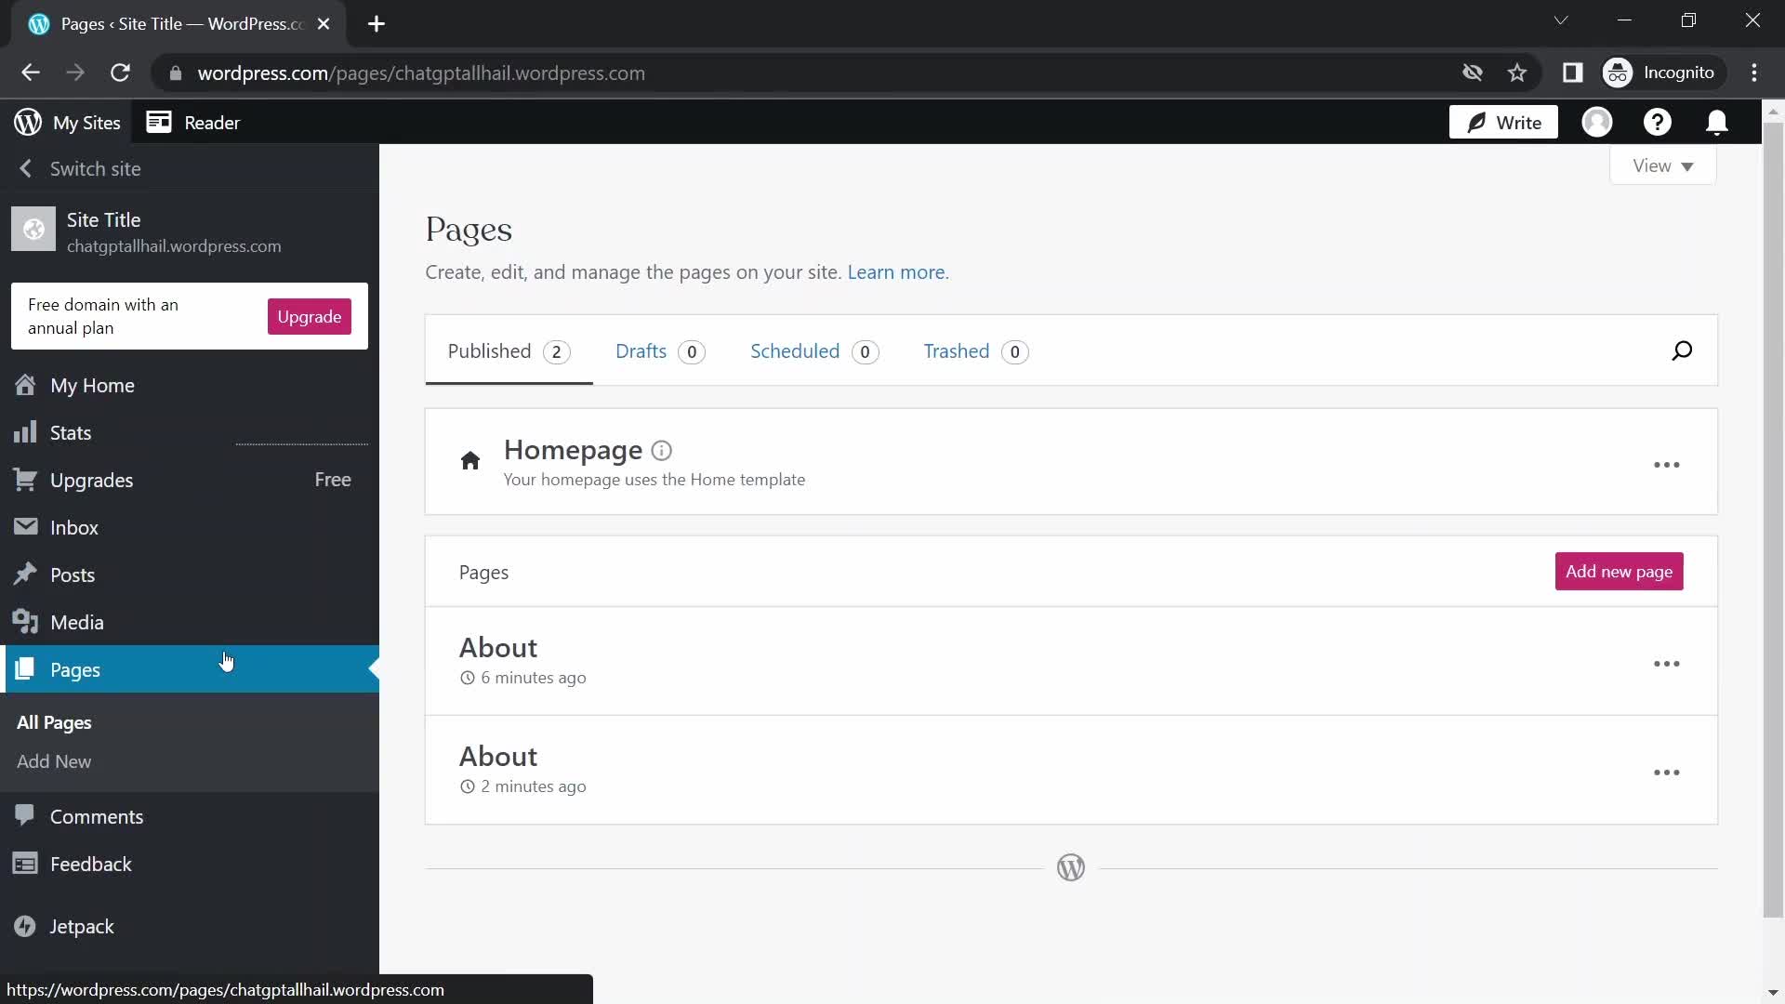Select All Pages submenu item
Screen dimensions: 1785x1004
[54, 722]
